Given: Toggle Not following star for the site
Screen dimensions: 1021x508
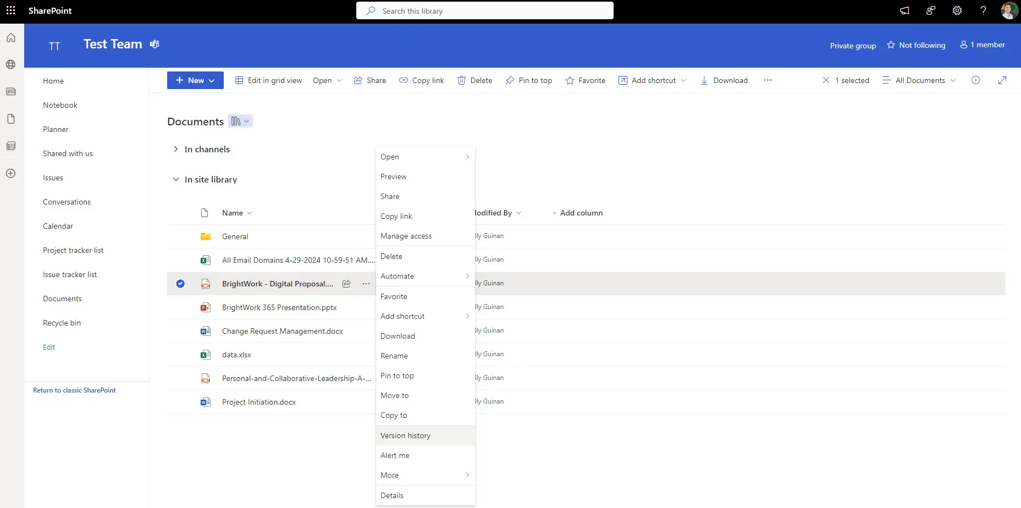Looking at the screenshot, I should (x=916, y=45).
